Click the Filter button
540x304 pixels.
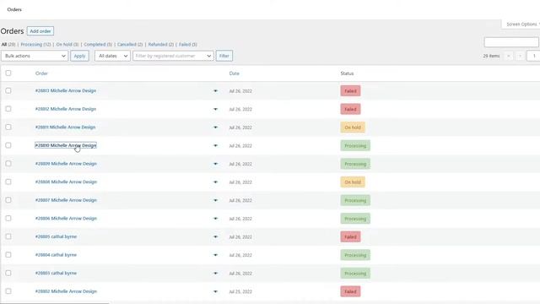click(224, 56)
